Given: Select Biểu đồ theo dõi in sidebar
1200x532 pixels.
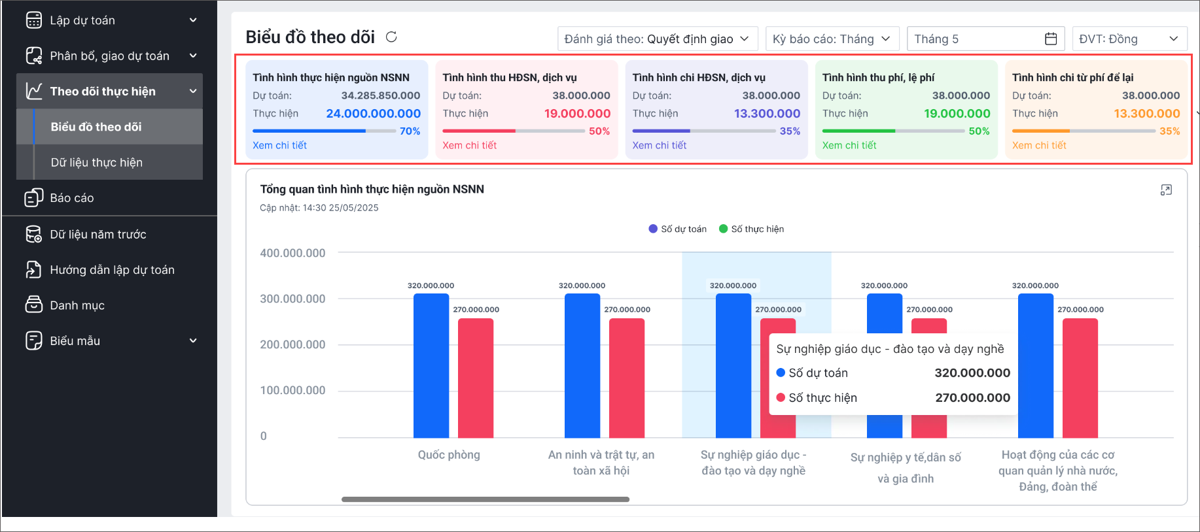Looking at the screenshot, I should click(x=96, y=127).
